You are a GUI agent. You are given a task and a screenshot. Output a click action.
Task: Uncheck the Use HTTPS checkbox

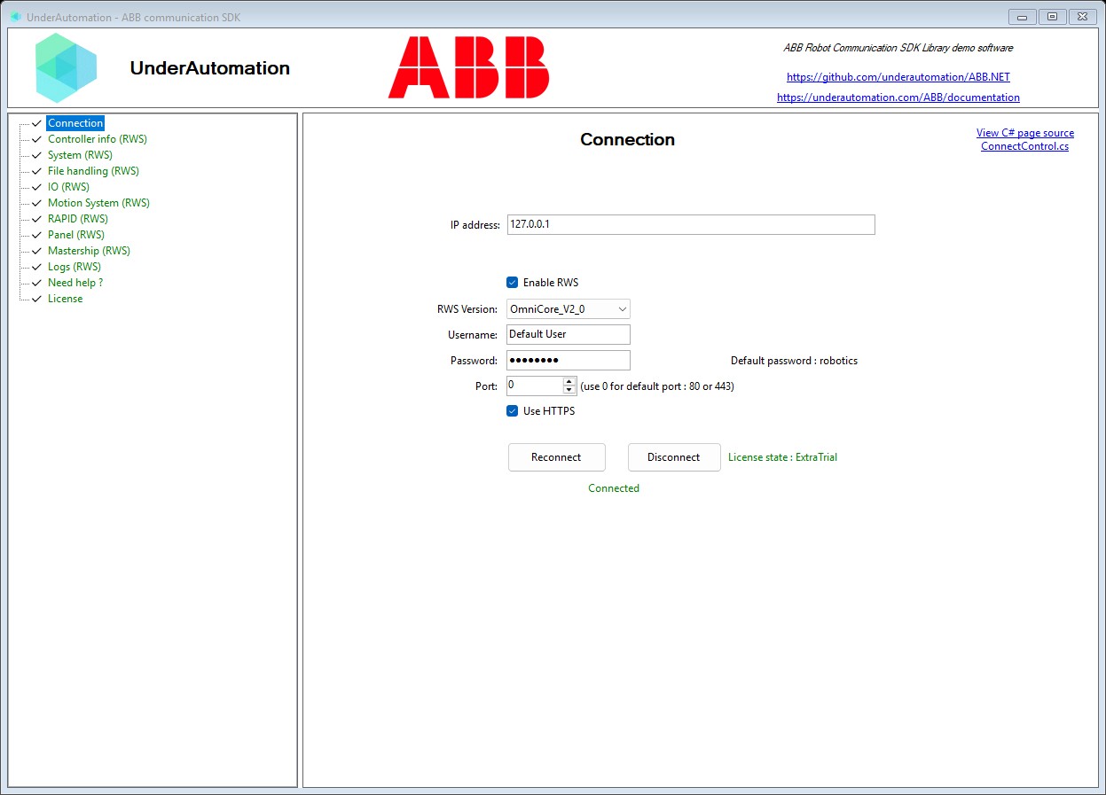512,411
